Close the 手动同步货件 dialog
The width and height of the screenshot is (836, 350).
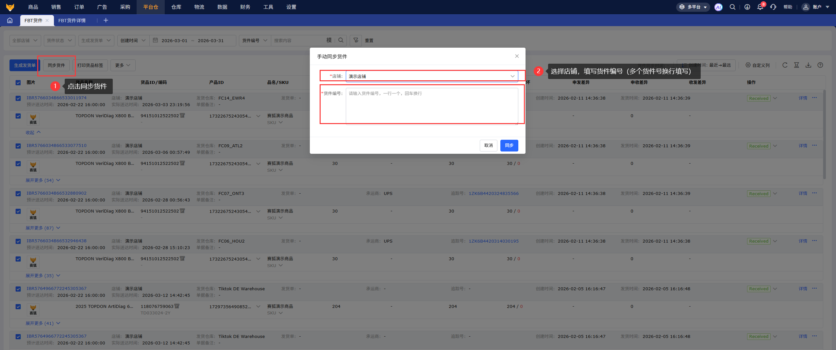point(517,56)
